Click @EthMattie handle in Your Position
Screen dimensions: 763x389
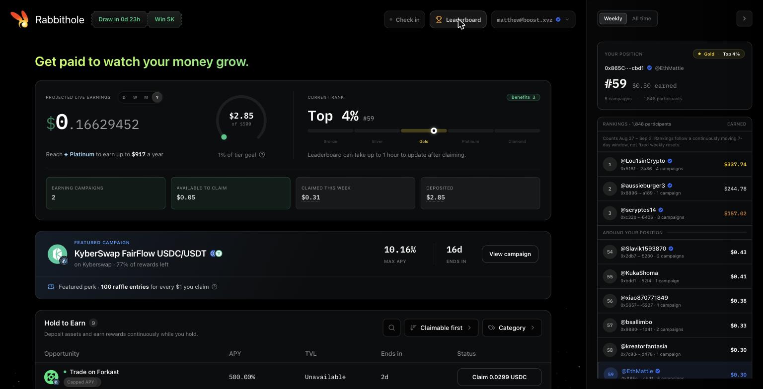point(669,68)
